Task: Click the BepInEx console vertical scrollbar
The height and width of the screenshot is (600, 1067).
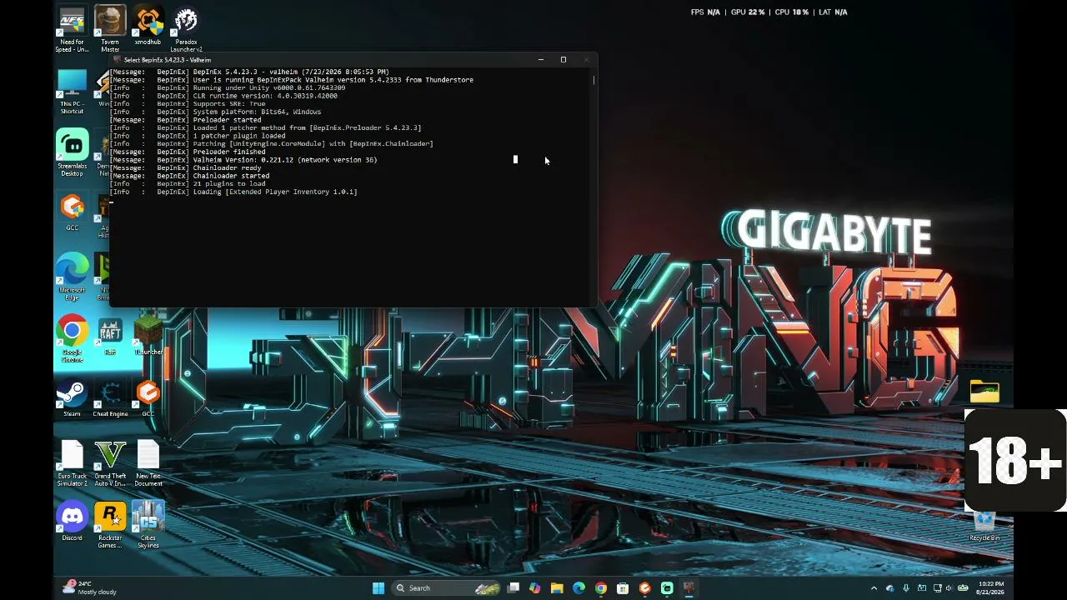Action: (594, 187)
